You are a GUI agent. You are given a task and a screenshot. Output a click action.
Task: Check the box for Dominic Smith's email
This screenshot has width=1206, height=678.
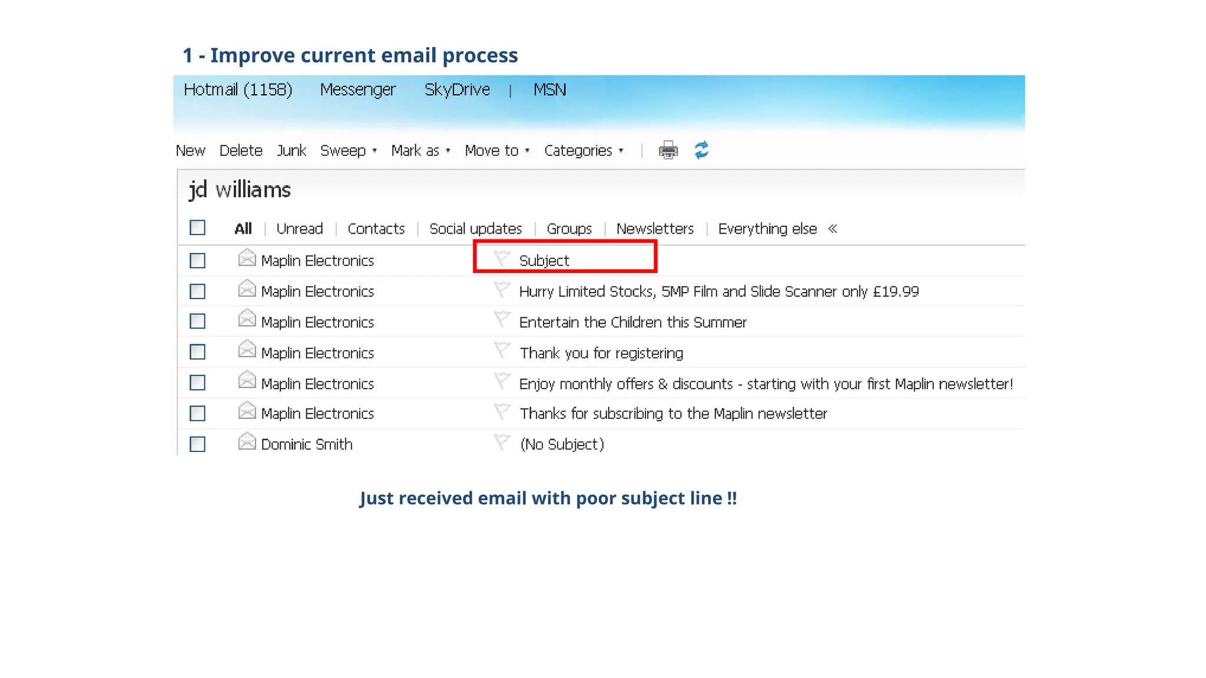tap(197, 444)
